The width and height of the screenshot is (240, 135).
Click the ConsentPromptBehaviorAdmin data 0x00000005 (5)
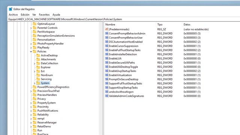click(192, 33)
